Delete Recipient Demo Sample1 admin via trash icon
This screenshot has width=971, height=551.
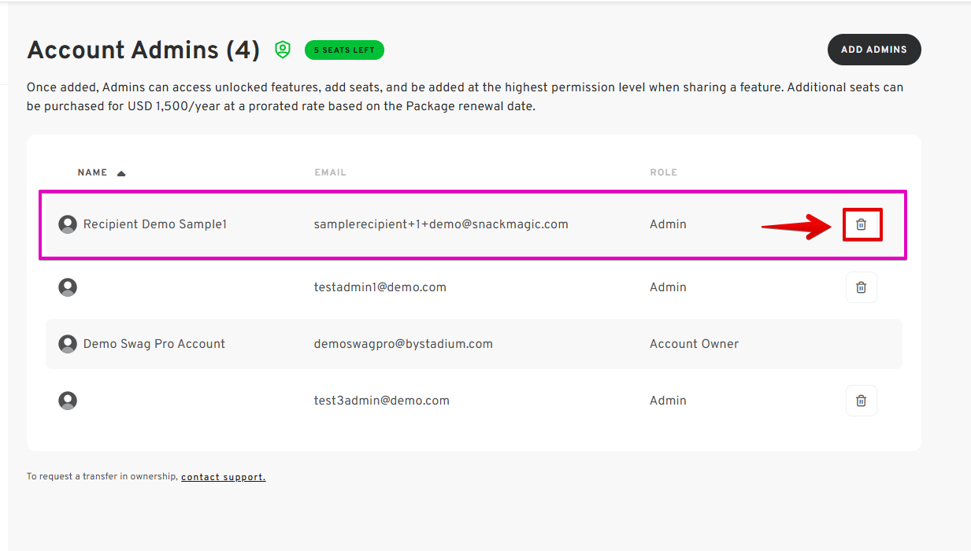(862, 224)
